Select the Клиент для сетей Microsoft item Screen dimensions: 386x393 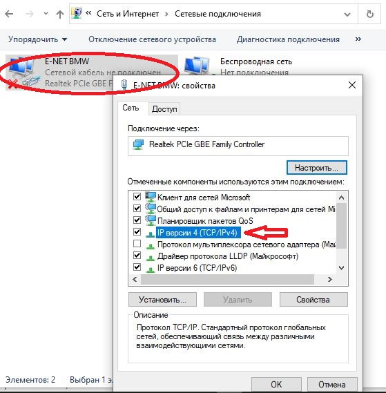204,198
